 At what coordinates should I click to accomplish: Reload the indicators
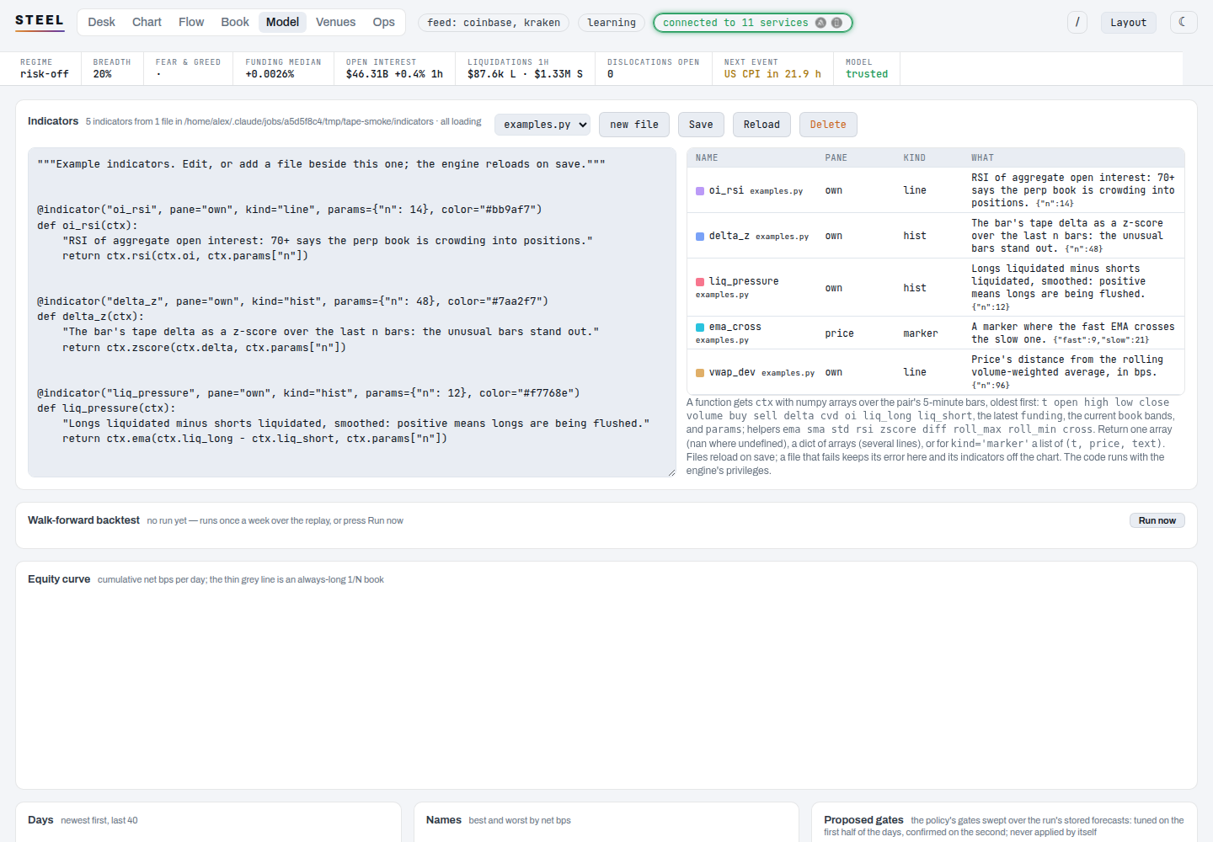click(761, 125)
